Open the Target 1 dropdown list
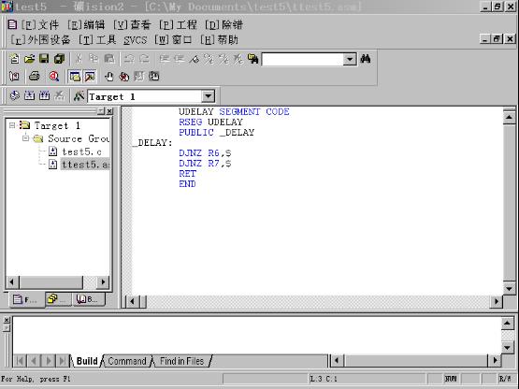This screenshot has height=389, width=519. point(208,96)
